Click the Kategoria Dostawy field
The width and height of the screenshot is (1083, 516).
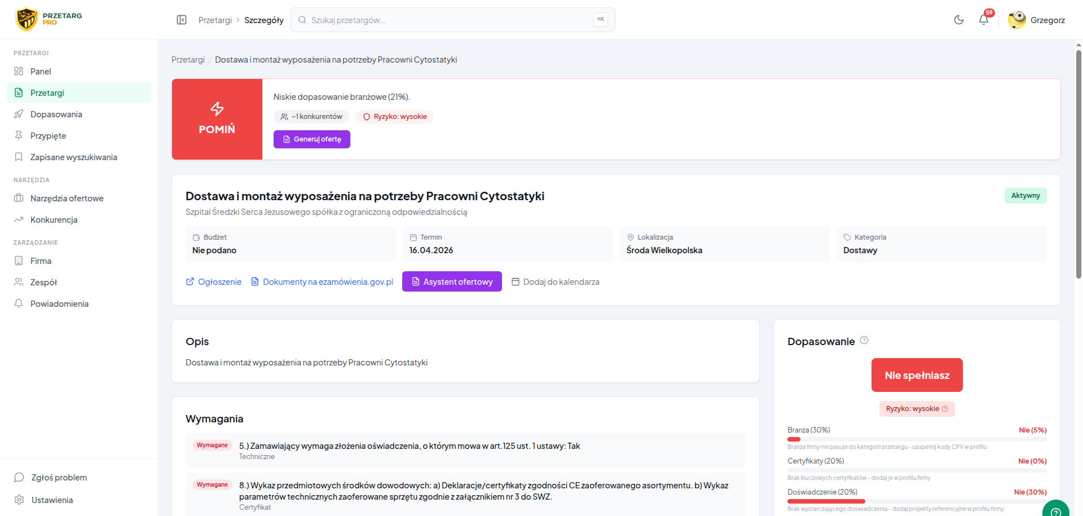941,244
